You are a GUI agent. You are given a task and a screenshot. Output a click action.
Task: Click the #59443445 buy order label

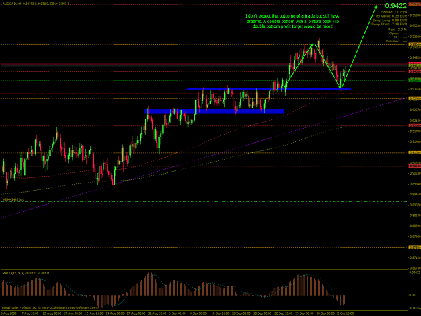tap(13, 199)
